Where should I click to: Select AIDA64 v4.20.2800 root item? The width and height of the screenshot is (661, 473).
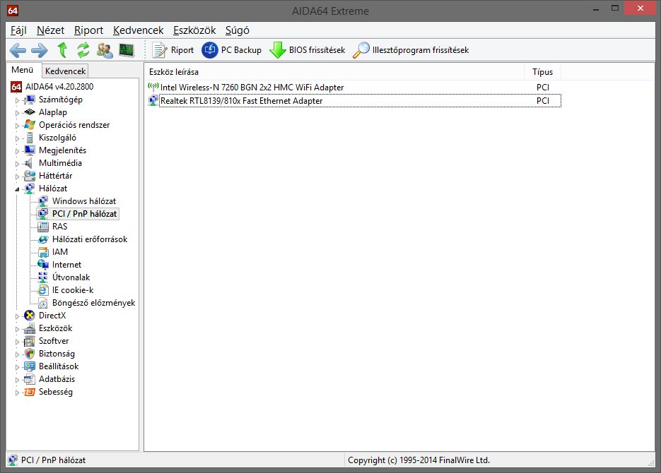[x=59, y=87]
